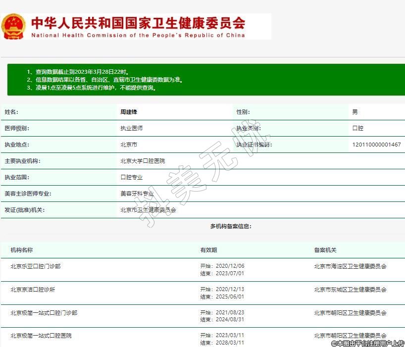Click the physician level value 执业医师
This screenshot has height=347, width=405.
131,128
